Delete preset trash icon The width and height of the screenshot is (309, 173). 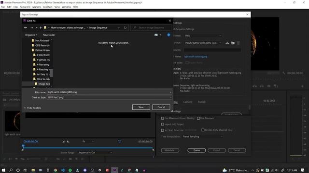238,43
